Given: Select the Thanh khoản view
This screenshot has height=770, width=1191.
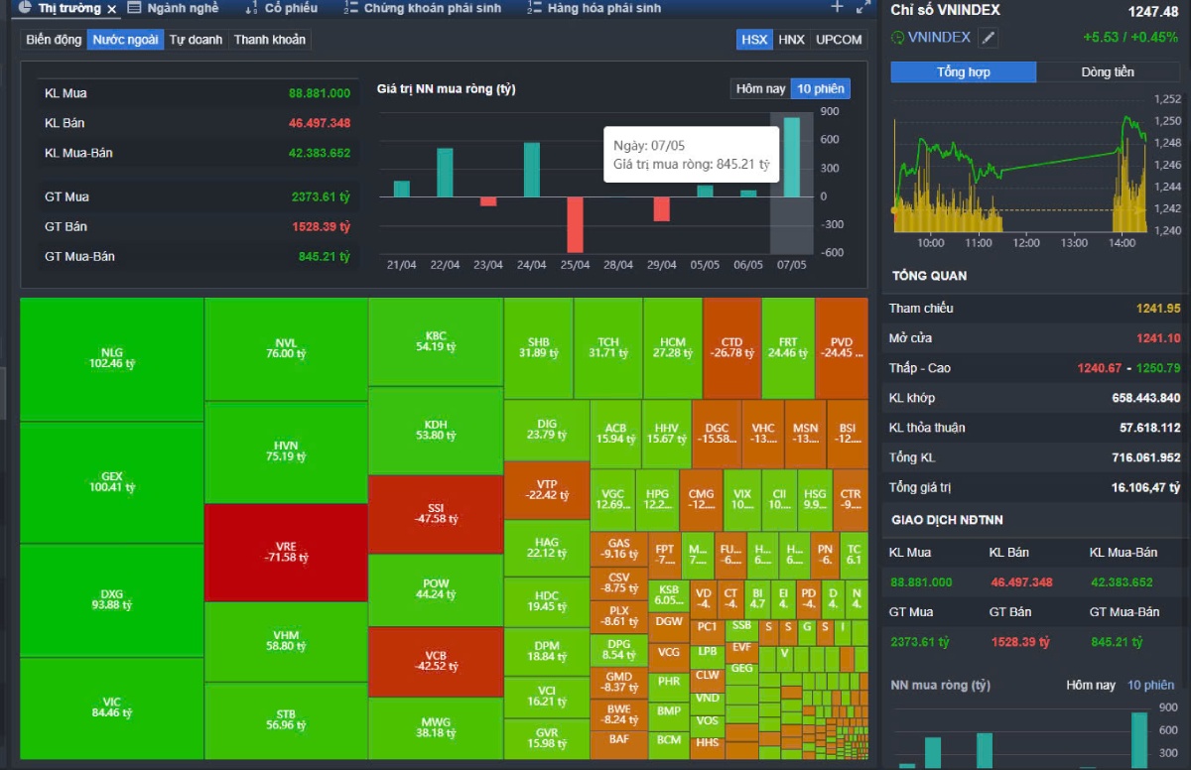Looking at the screenshot, I should (270, 40).
